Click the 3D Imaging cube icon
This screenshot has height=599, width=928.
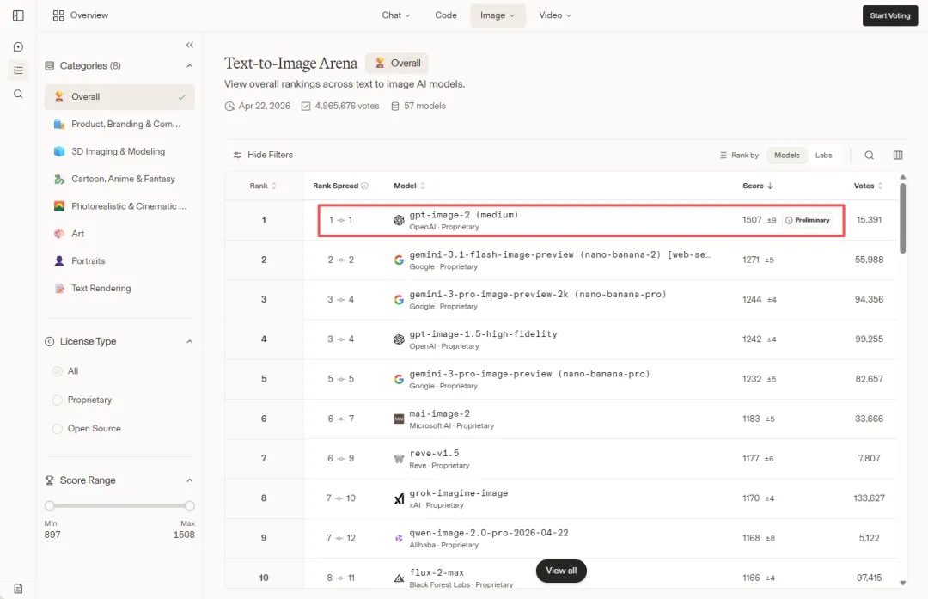point(59,151)
